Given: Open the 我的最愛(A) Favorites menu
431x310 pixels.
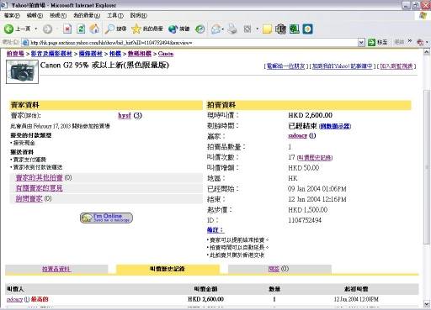Looking at the screenshot, I should coord(87,16).
